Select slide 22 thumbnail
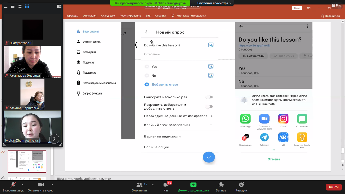 pyautogui.click(x=27, y=161)
